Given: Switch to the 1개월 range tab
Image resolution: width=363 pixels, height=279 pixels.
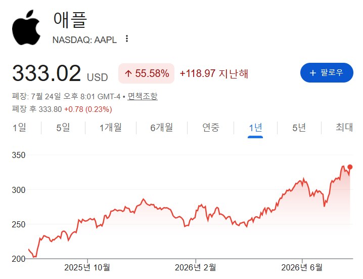Looking at the screenshot, I should point(110,128).
